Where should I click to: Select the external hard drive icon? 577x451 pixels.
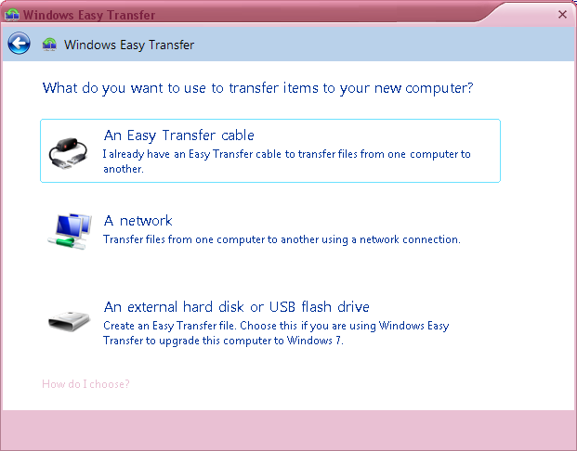pyautogui.click(x=69, y=321)
